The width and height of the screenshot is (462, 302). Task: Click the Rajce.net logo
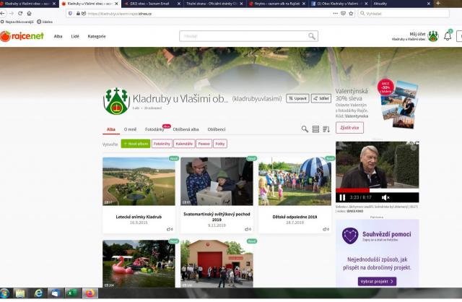(x=22, y=36)
